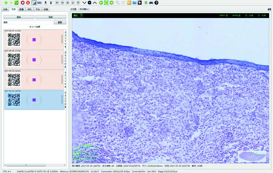Toggle the AWB auto white balance button
273x173 pixels.
click(x=40, y=3)
